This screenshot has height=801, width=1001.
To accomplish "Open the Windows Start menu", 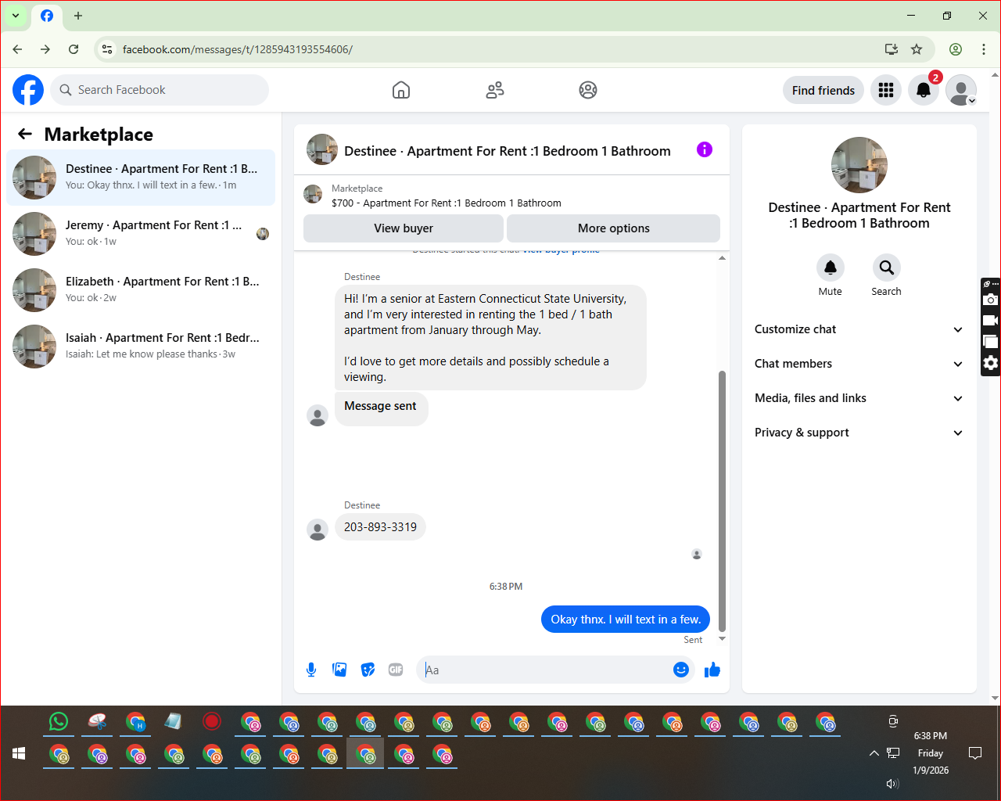I will pos(20,753).
